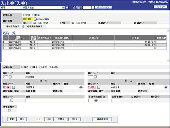Image resolution: width=170 pixels, height=128 pixels.
Task: Click scroll-down arrow of balance list
Action: pos(168,61)
